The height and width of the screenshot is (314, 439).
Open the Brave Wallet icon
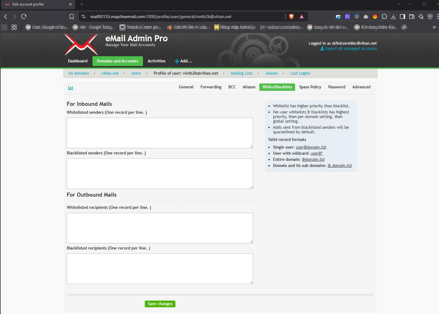[x=412, y=17]
